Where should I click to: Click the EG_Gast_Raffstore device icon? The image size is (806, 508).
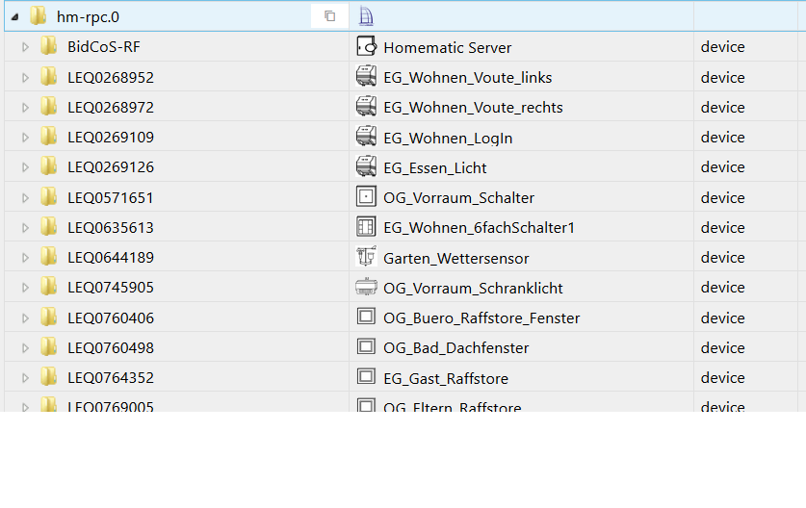click(366, 376)
